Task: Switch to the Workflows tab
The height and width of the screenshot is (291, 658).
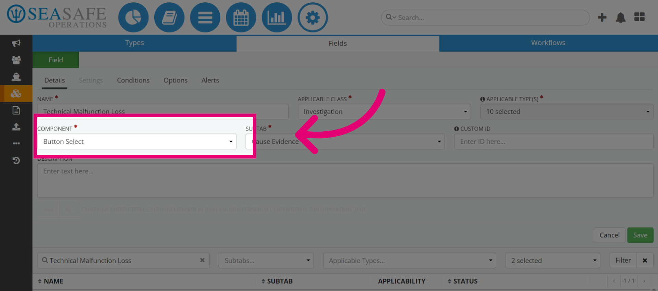Action: [x=548, y=43]
